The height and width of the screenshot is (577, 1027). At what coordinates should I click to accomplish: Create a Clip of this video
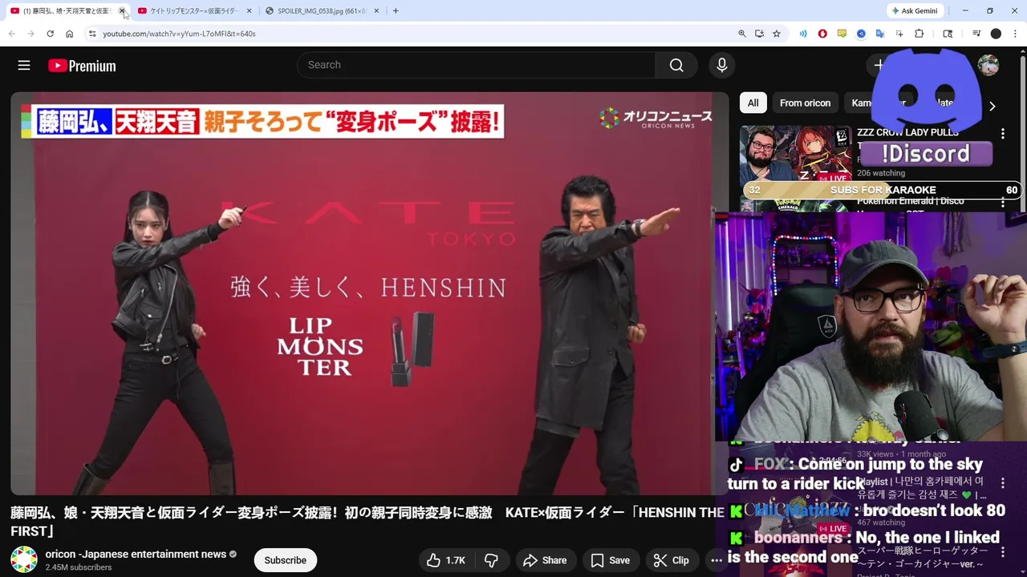tap(671, 560)
